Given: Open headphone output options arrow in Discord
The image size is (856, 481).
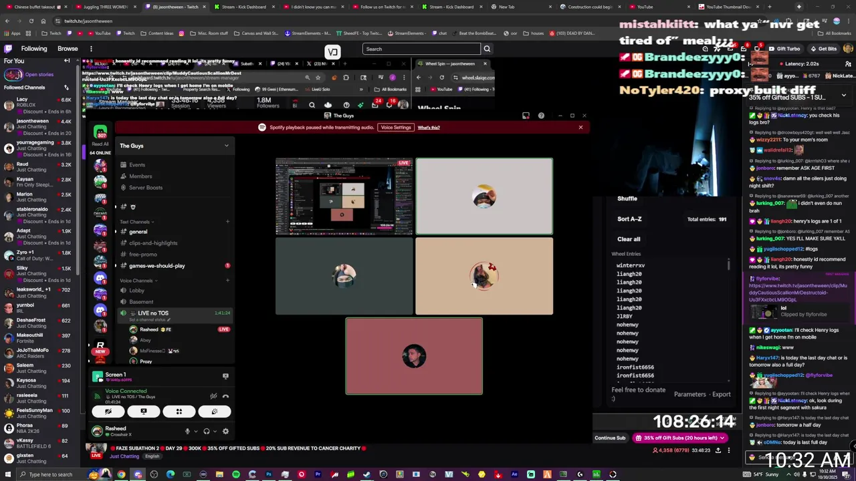Looking at the screenshot, I should point(215,432).
